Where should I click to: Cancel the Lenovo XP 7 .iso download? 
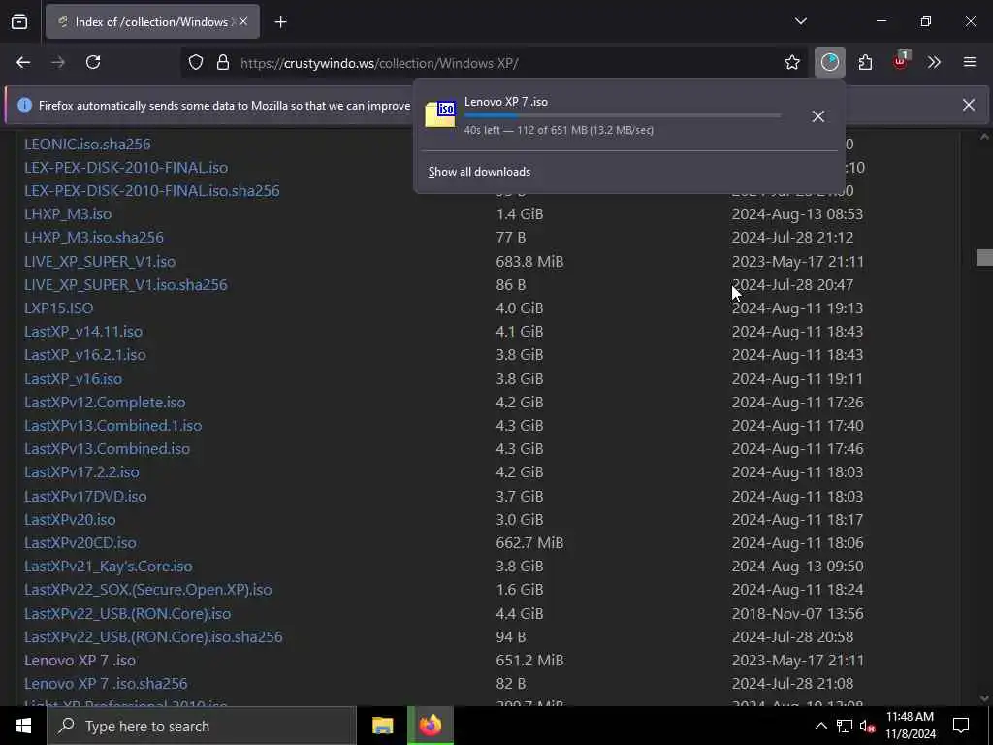point(817,116)
